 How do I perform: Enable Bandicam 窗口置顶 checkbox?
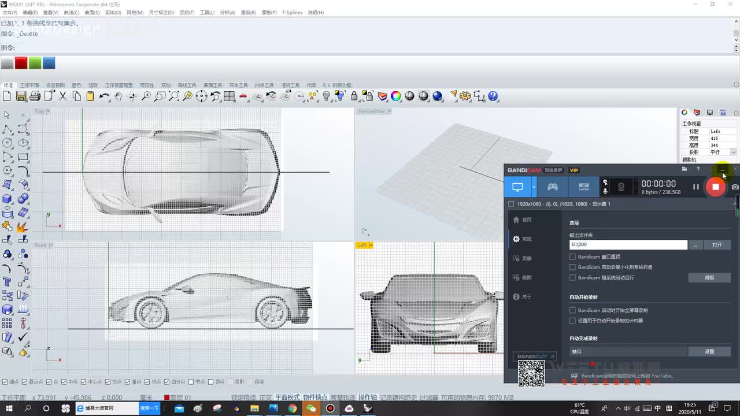click(572, 257)
